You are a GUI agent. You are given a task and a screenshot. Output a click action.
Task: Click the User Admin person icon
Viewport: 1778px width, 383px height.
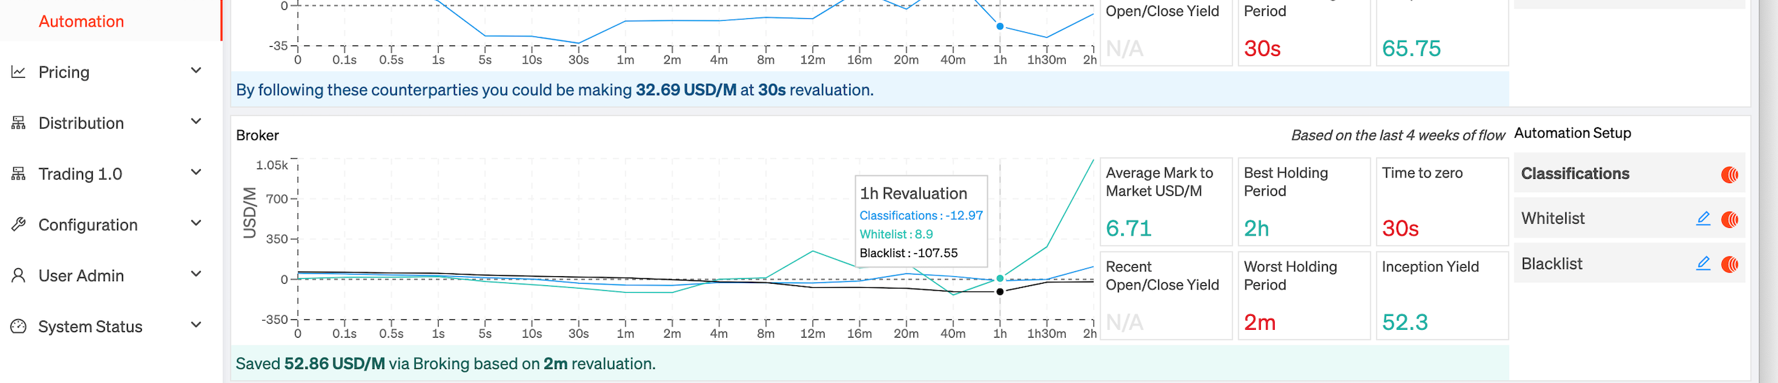19,275
